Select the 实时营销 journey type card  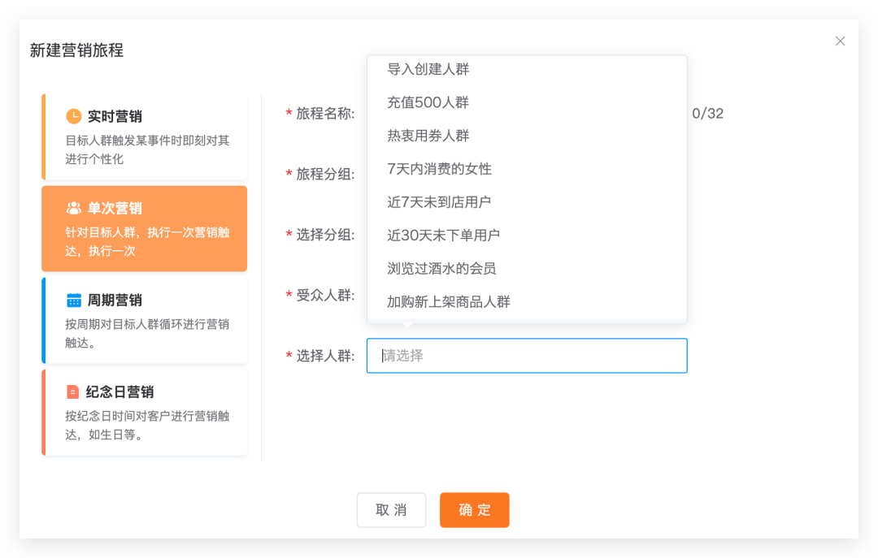pyautogui.click(x=145, y=136)
